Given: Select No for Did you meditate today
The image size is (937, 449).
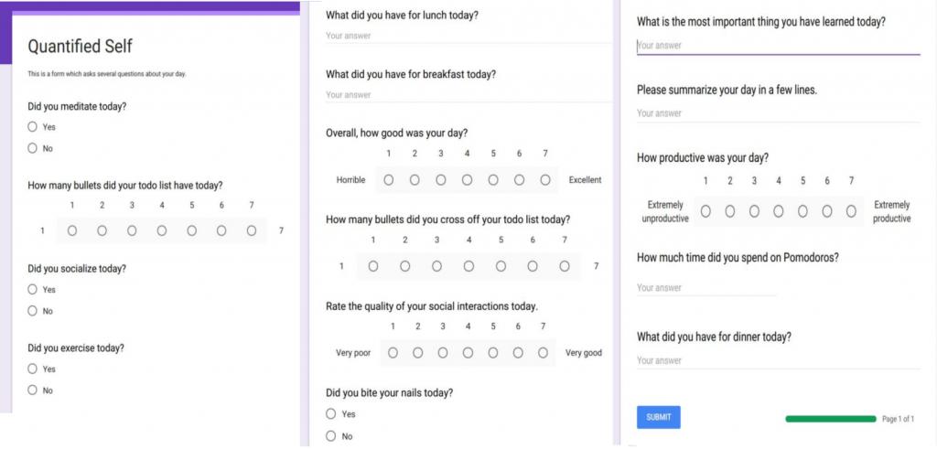Looking at the screenshot, I should (x=32, y=148).
